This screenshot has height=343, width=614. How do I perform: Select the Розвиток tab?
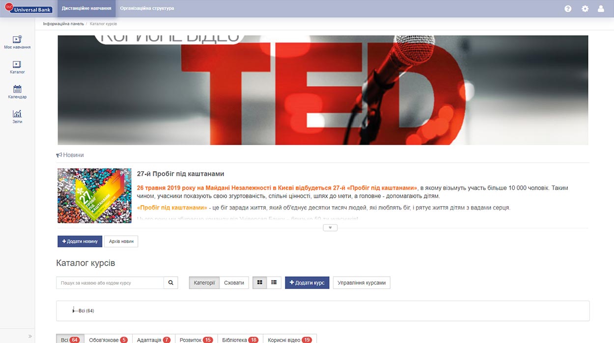[x=196, y=339]
